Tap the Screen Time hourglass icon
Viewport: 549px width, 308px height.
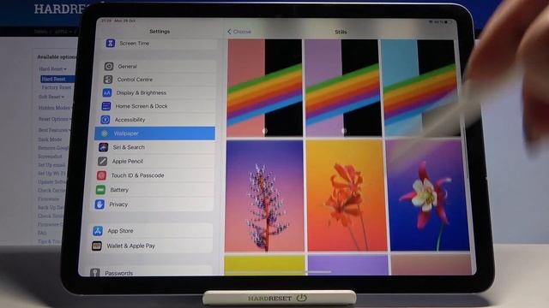point(111,44)
